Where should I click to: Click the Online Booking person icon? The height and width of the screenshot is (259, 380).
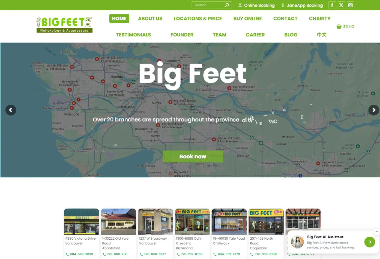pyautogui.click(x=240, y=5)
